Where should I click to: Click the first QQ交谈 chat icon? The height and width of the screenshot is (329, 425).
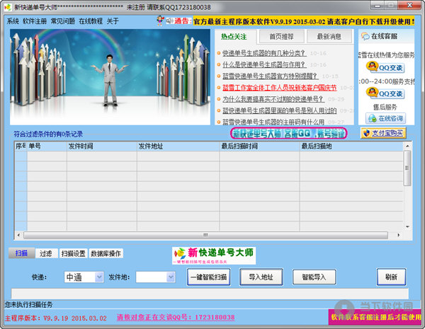pyautogui.click(x=385, y=67)
